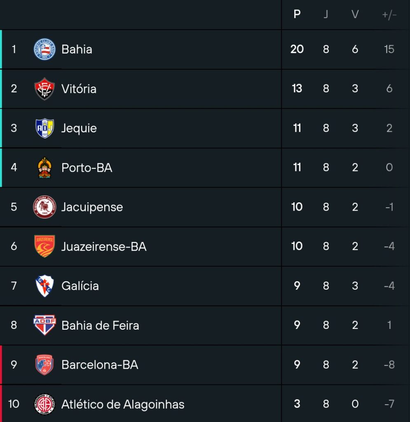Click the Barcelona-BA team badge
410x422 pixels.
click(45, 365)
